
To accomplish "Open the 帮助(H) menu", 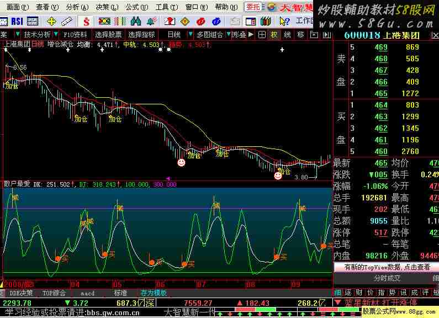I will pyautogui.click(x=226, y=7).
